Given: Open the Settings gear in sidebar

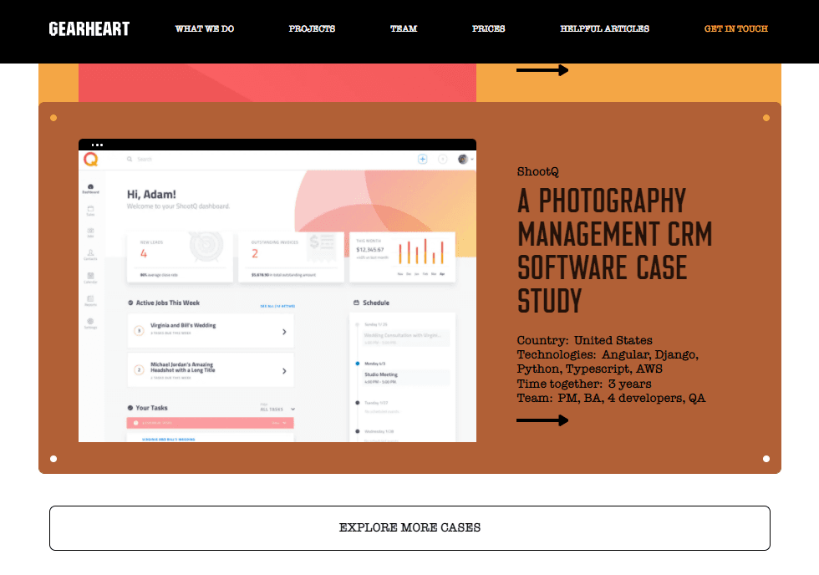Looking at the screenshot, I should [90, 323].
